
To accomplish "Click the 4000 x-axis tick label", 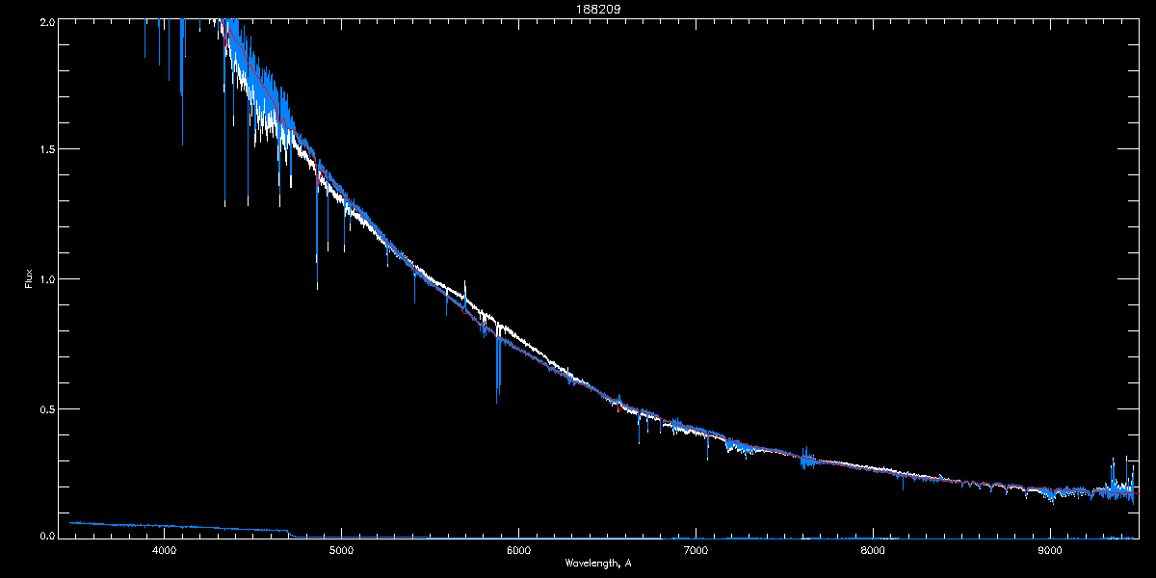I will coord(163,551).
